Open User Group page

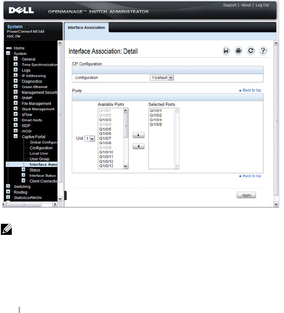39,159
